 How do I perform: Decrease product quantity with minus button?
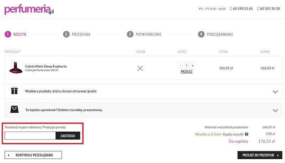(181, 66)
